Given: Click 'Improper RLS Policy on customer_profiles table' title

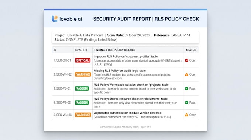Looking at the screenshot, I should pos(125,57).
